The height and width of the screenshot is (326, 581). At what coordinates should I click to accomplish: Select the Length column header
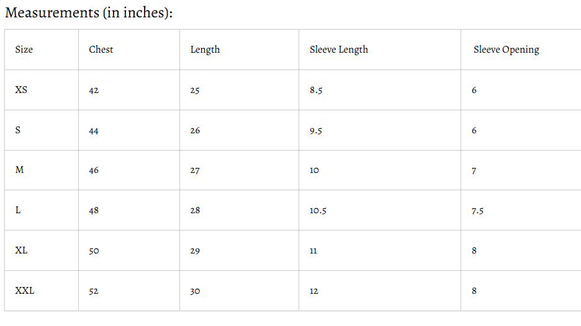click(205, 50)
